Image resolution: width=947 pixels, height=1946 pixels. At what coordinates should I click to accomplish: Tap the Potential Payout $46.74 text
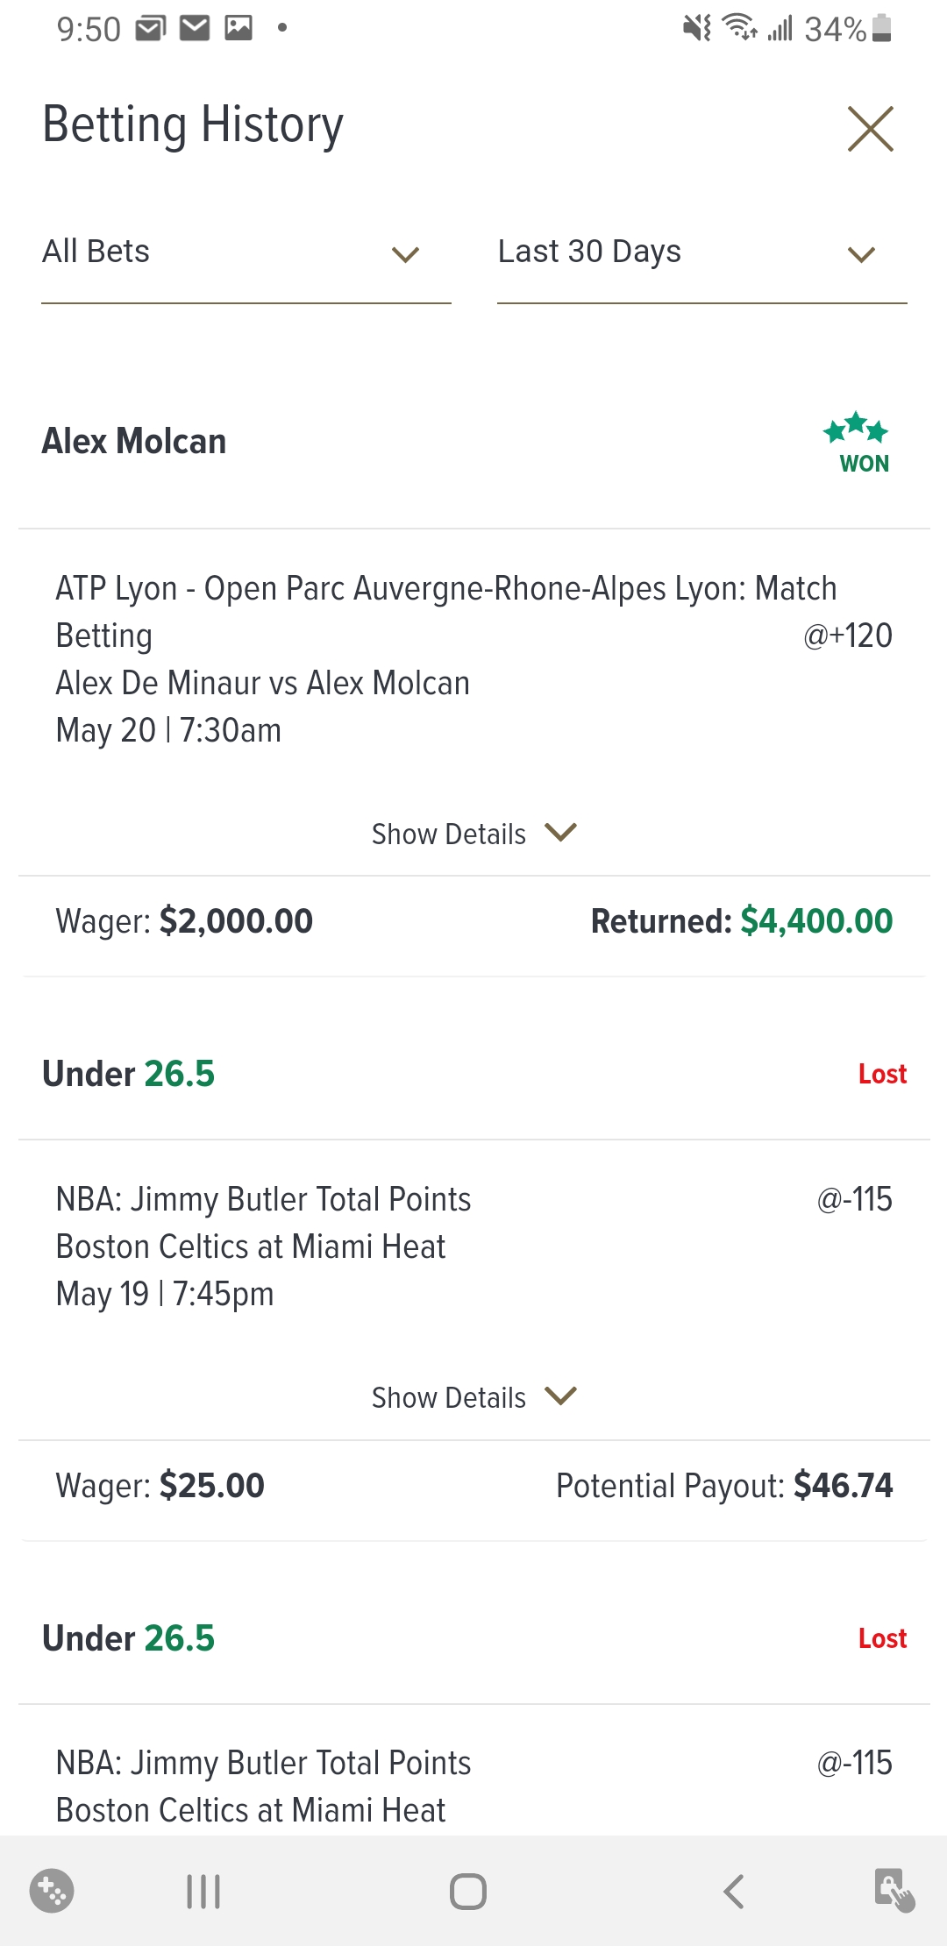[x=724, y=1486]
